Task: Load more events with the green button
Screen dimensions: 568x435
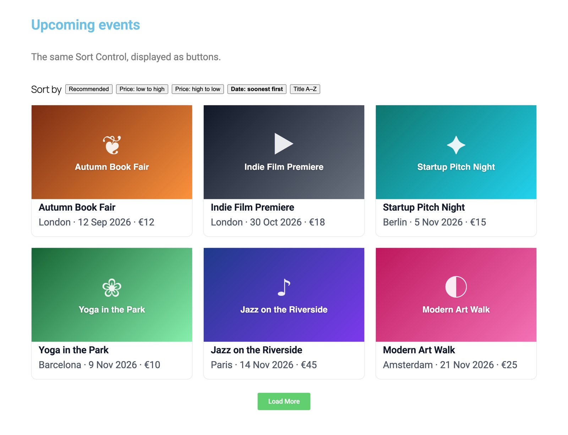Action: 284,401
